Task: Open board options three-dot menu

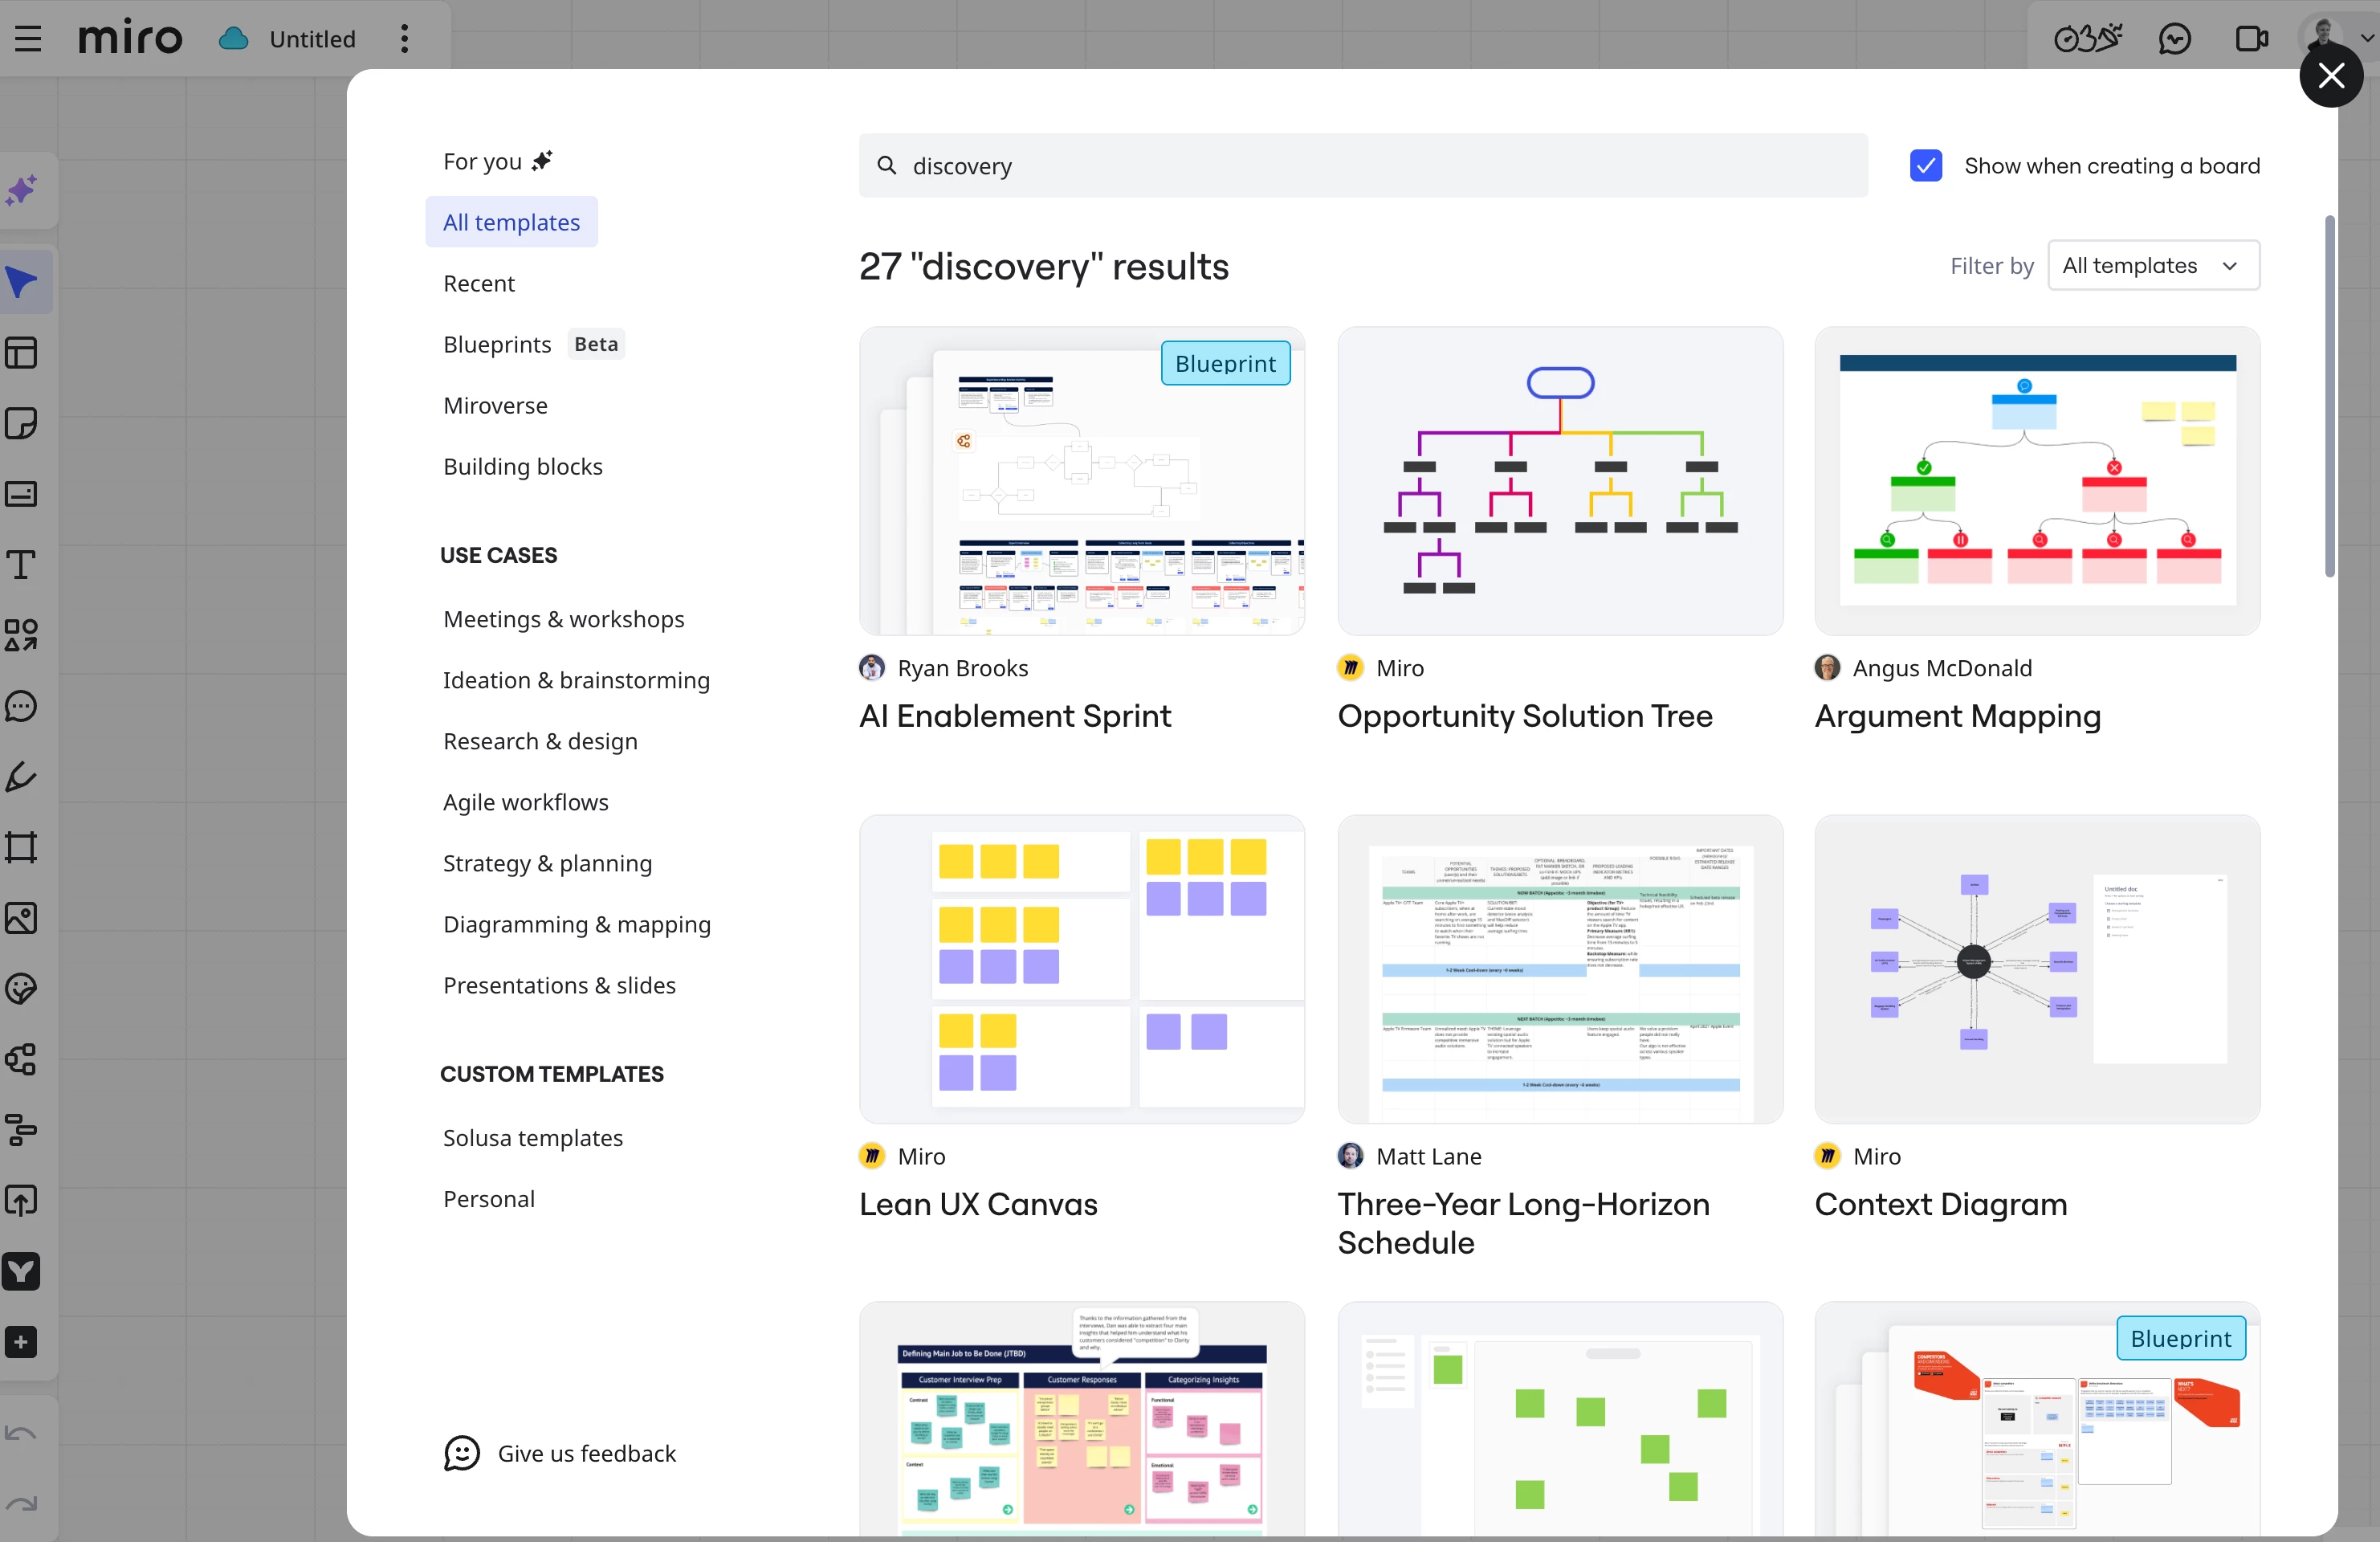Action: pyautogui.click(x=404, y=39)
